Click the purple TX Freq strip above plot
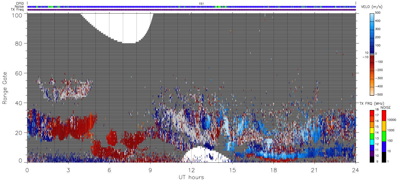The image size is (400, 184). [191, 9]
